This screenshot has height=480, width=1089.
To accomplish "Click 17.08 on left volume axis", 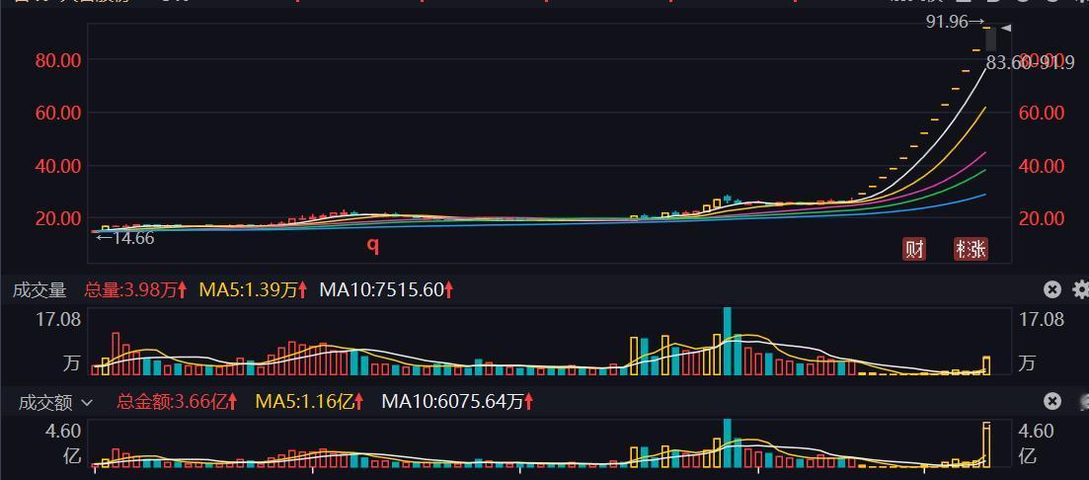I will (58, 320).
